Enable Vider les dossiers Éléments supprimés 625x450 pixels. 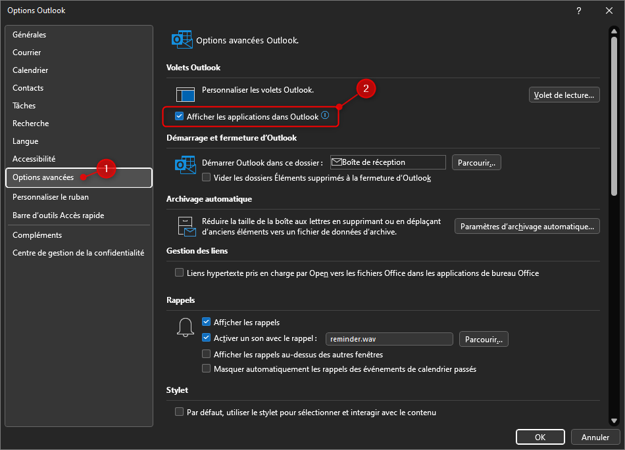[207, 177]
